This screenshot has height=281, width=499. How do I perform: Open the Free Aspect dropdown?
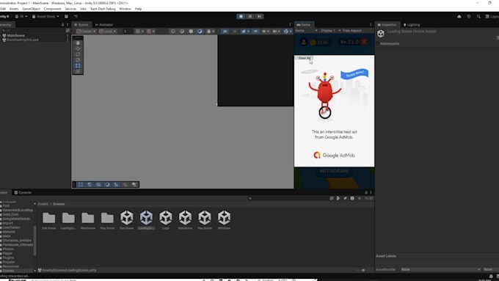pos(353,31)
